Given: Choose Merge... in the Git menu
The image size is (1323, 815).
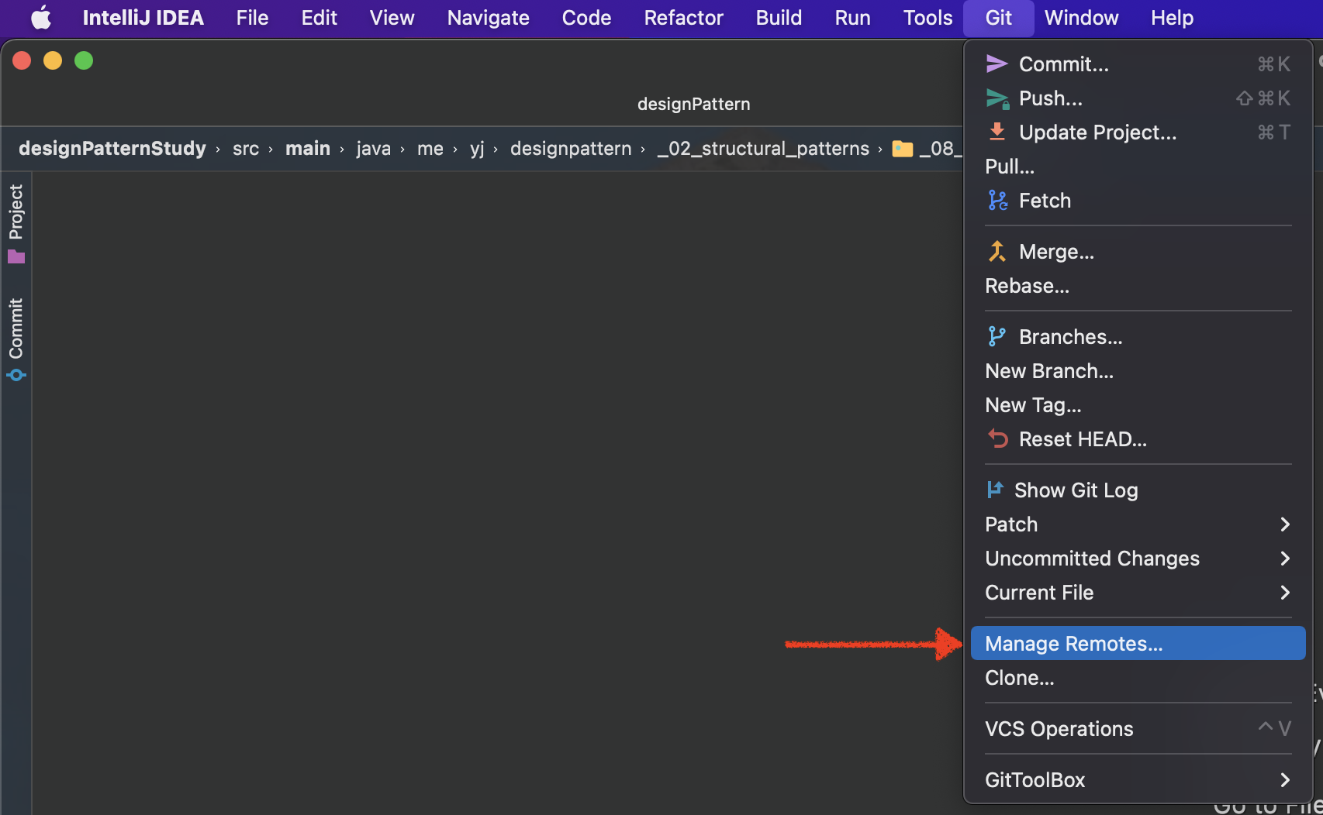Looking at the screenshot, I should click(1138, 252).
